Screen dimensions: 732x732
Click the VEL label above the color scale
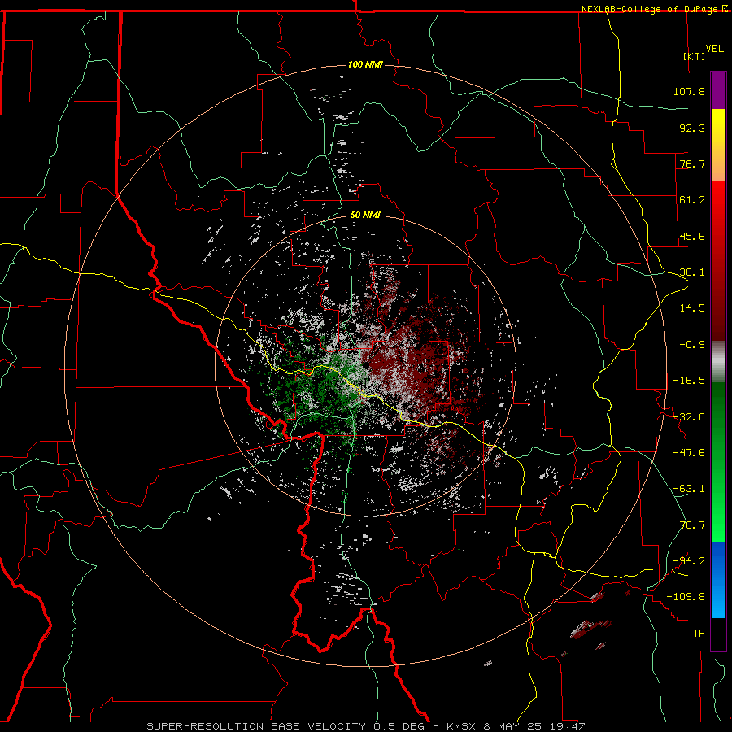tap(714, 48)
